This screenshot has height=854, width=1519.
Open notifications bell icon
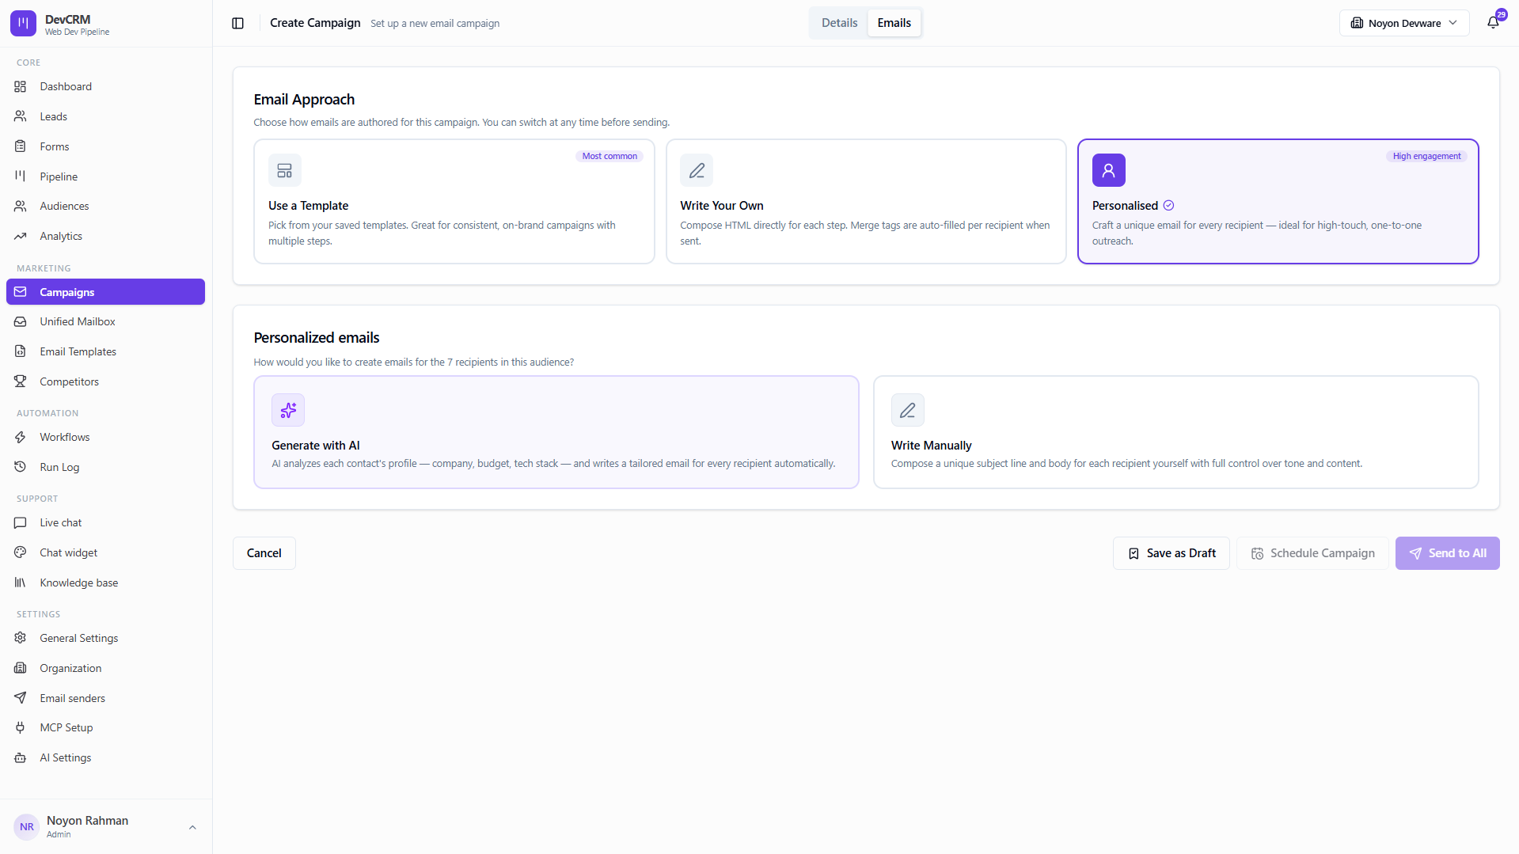(1493, 23)
